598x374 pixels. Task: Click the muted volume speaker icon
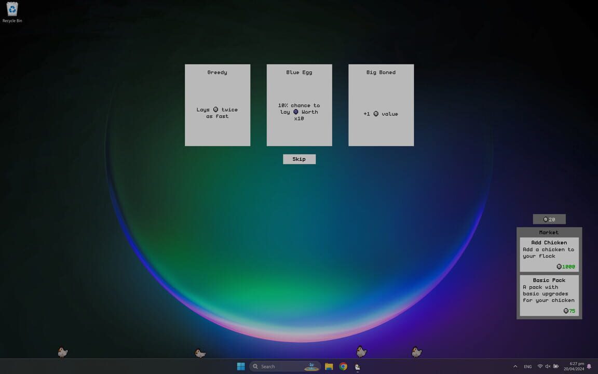pos(548,366)
